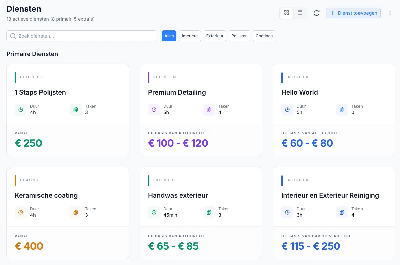The width and height of the screenshot is (400, 265).
Task: Filter services by Coatings
Action: [x=264, y=36]
